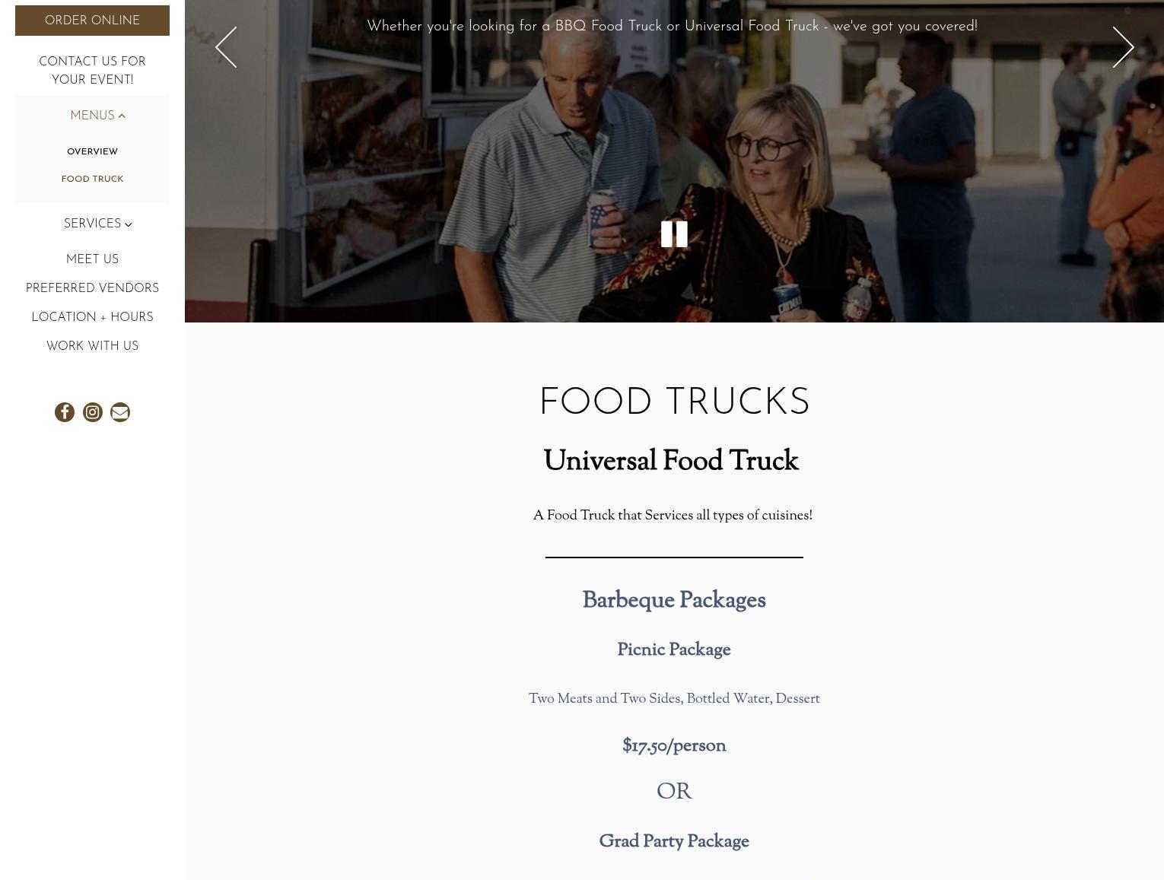Click the Universal Food Truck heading
Viewport: 1164px width, 880px height.
[671, 462]
